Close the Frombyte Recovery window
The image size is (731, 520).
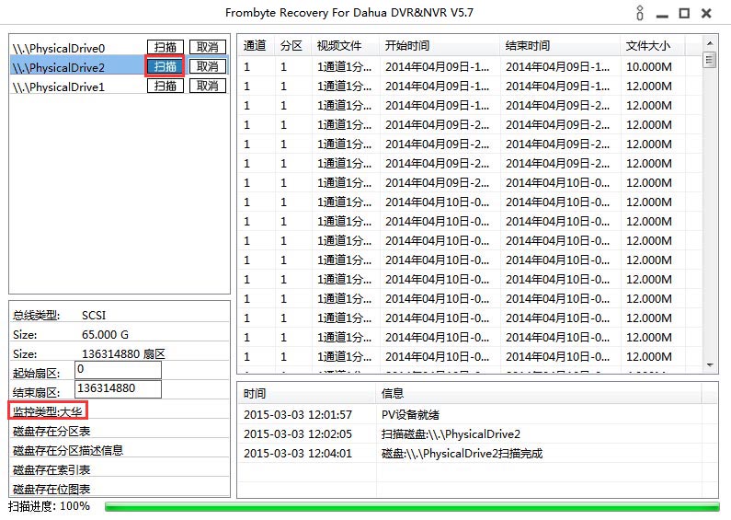706,14
